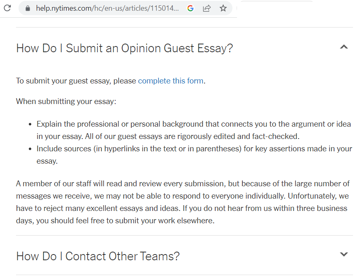Reload the page with the refresh icon
This screenshot has width=360, height=280.
(7, 8)
